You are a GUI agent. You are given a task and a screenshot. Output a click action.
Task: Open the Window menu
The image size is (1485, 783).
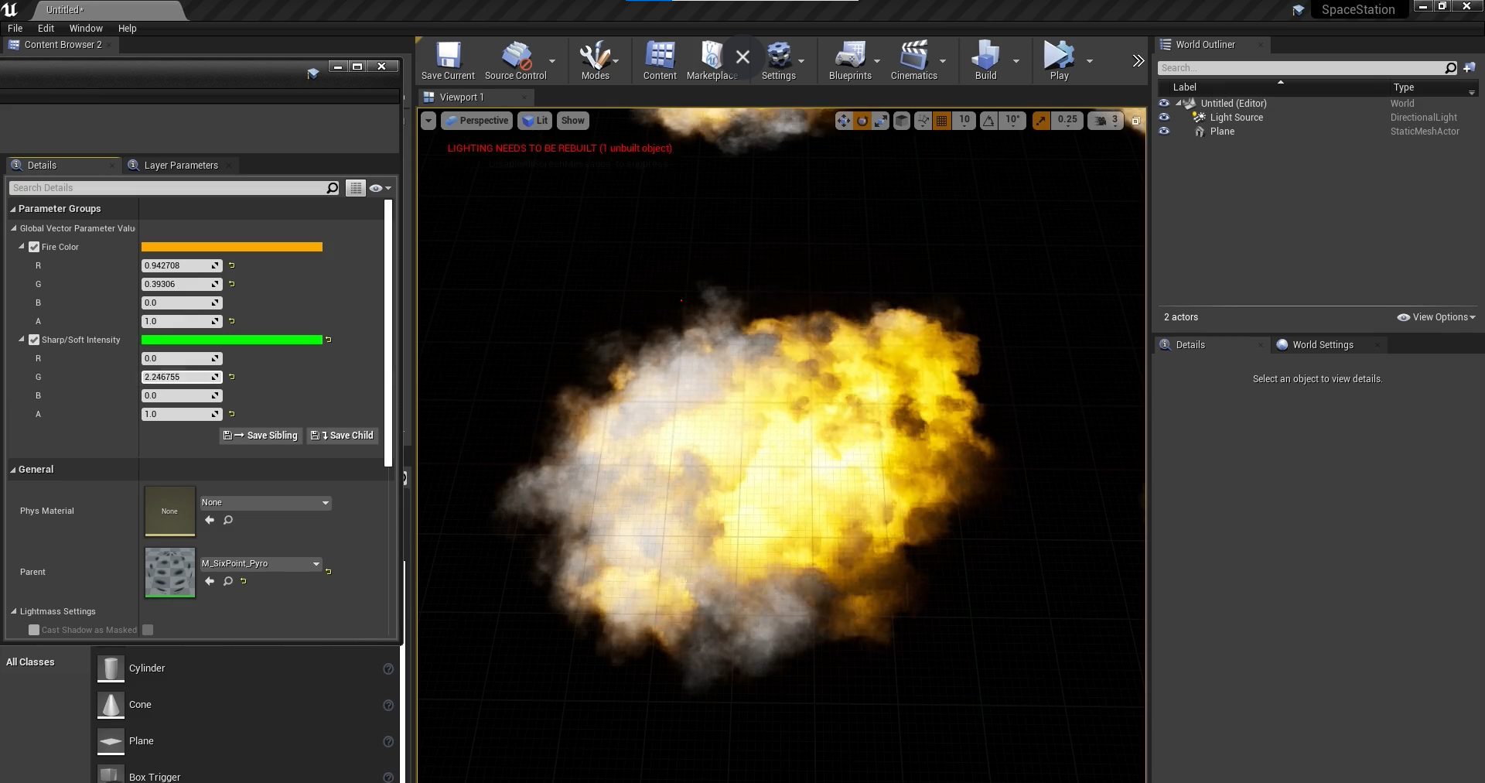(86, 29)
